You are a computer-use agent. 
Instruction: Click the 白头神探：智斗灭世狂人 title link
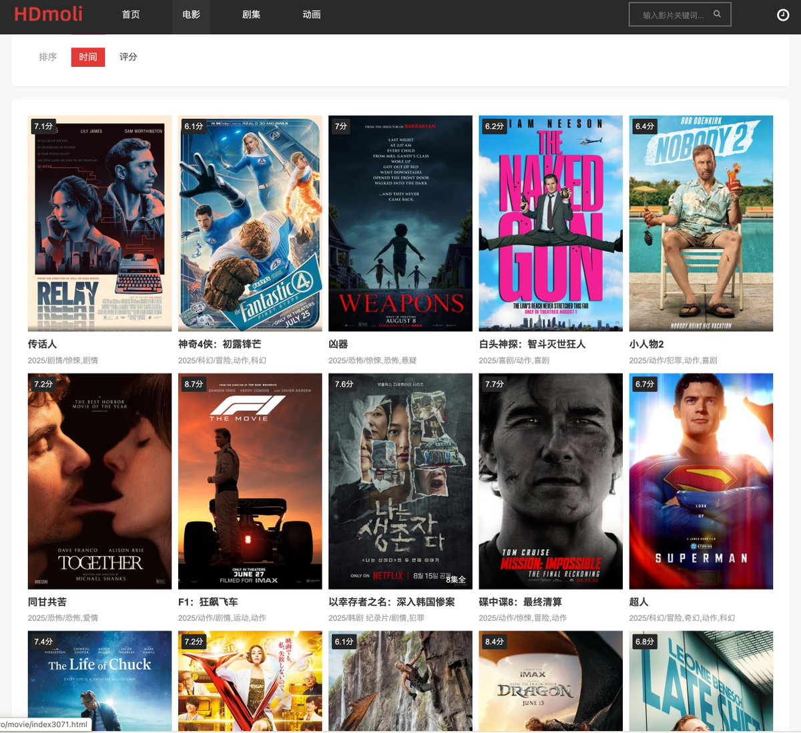(x=532, y=344)
